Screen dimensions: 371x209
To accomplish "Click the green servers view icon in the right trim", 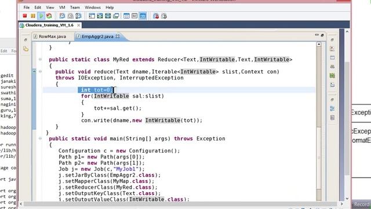I will coord(332,76).
